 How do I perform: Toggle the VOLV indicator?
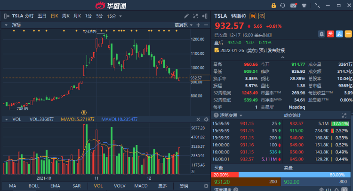[120, 186]
